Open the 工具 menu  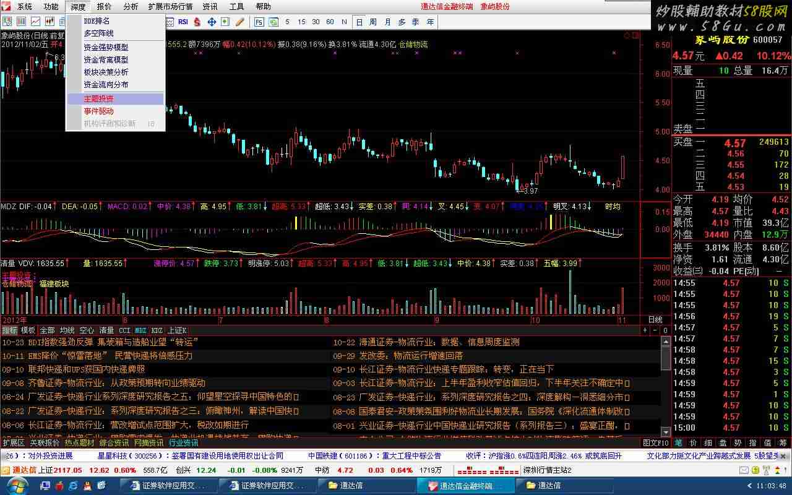237,7
